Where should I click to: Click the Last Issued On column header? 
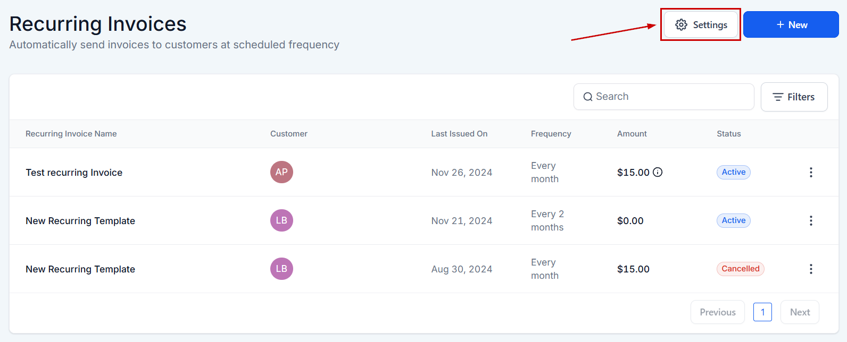pyautogui.click(x=459, y=134)
